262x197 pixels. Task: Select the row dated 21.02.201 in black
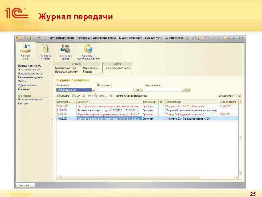tap(147, 111)
